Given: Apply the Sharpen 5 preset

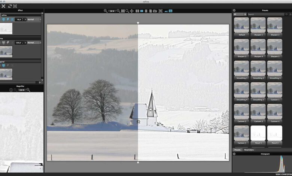Looking at the screenshot, I should pos(275,48).
